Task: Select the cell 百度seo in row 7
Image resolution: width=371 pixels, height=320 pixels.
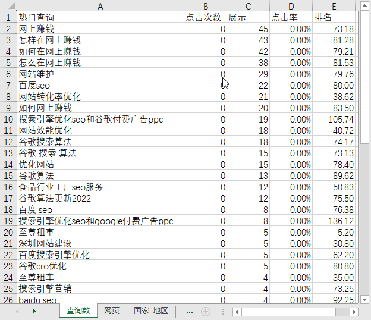Action: point(100,85)
